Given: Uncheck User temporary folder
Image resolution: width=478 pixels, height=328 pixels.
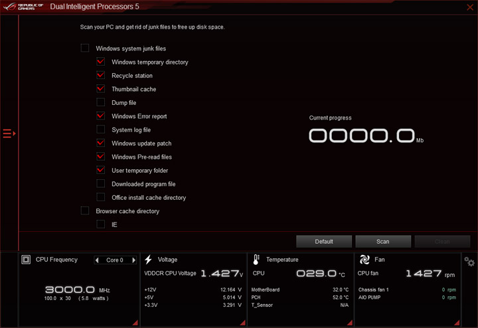Looking at the screenshot, I should [101, 170].
